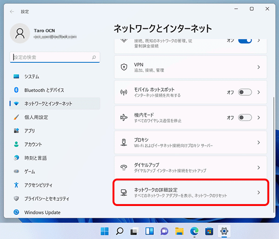Click the mobile hotspot icon
279x239 pixels.
[124, 93]
